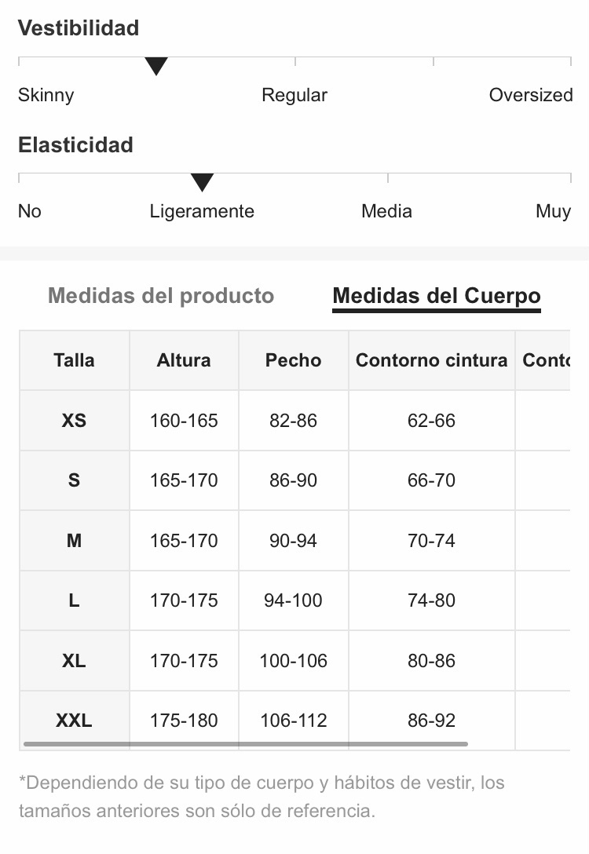This screenshot has height=854, width=589.
Task: Click the Oversized fit label
Action: click(x=531, y=95)
